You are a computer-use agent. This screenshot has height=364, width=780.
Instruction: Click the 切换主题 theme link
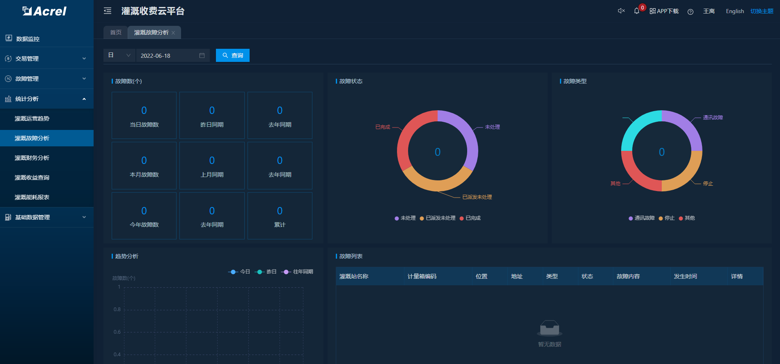pyautogui.click(x=762, y=11)
